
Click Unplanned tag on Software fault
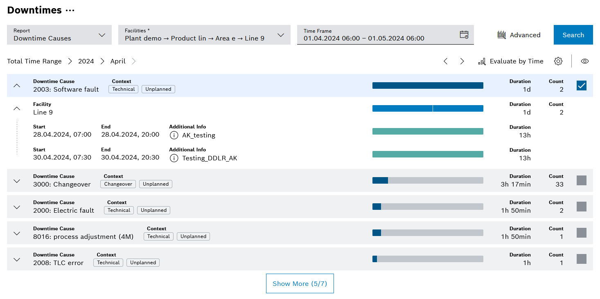click(158, 89)
